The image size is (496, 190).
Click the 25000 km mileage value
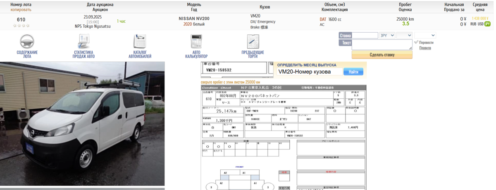(405, 19)
